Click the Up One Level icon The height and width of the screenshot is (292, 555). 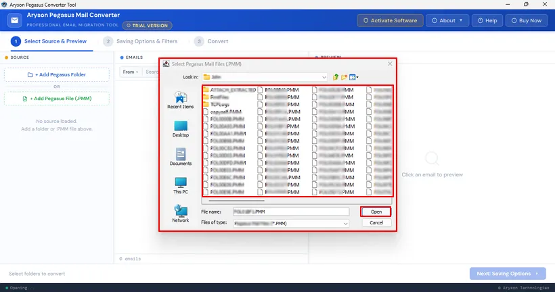click(x=335, y=77)
